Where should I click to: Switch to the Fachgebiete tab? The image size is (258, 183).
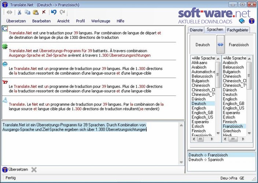237,30
